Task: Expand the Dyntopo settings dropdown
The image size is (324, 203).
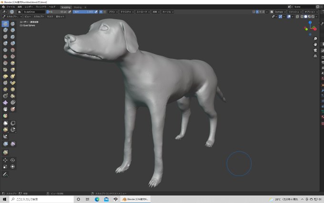Action: (280, 12)
